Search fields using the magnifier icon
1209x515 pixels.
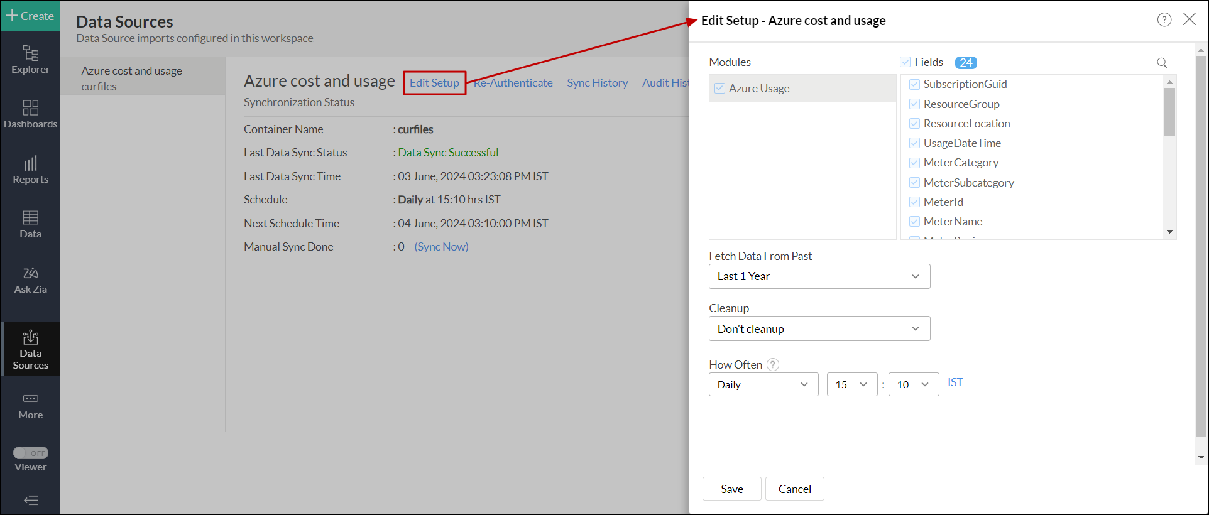pyautogui.click(x=1161, y=62)
